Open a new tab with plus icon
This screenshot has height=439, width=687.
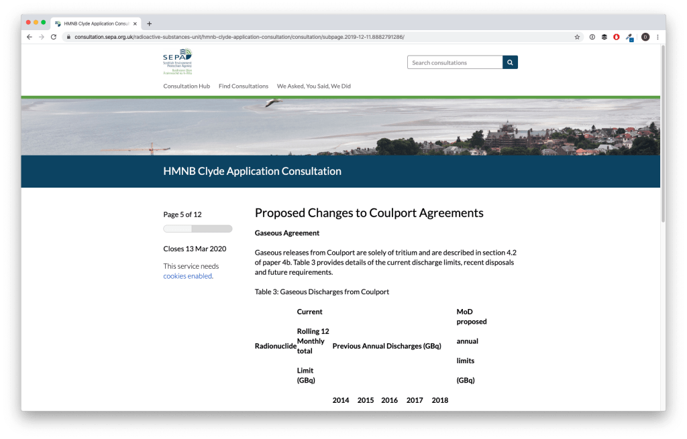(150, 23)
